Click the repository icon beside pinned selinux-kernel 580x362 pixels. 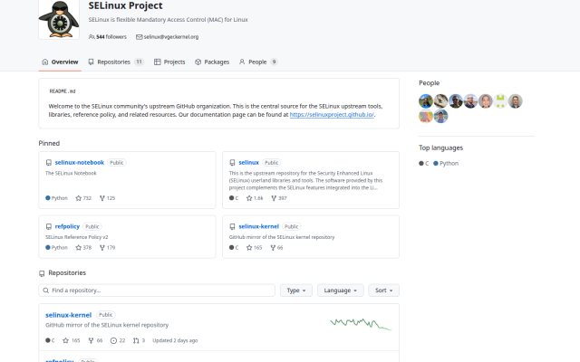pyautogui.click(x=232, y=226)
